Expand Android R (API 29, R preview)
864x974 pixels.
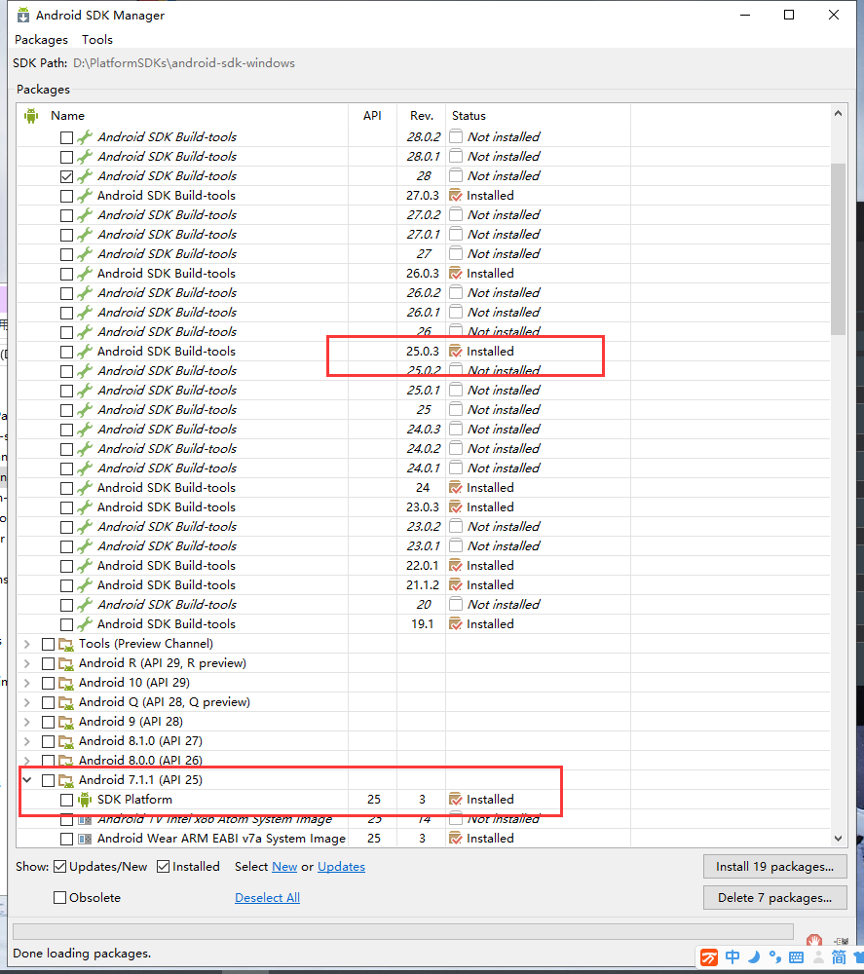coord(26,663)
